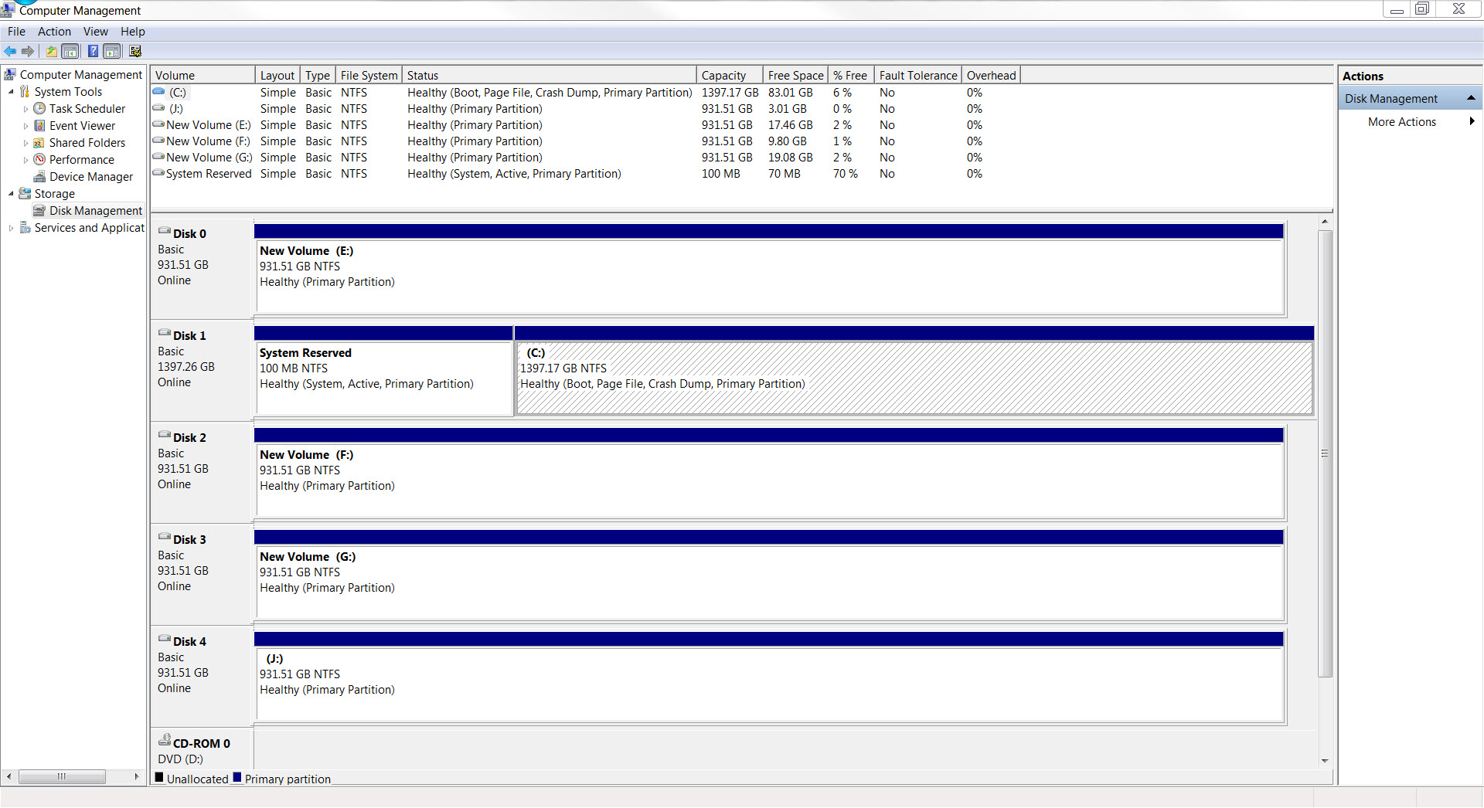Click the blue Back arrow in toolbar
This screenshot has width=1484, height=808.
10,52
